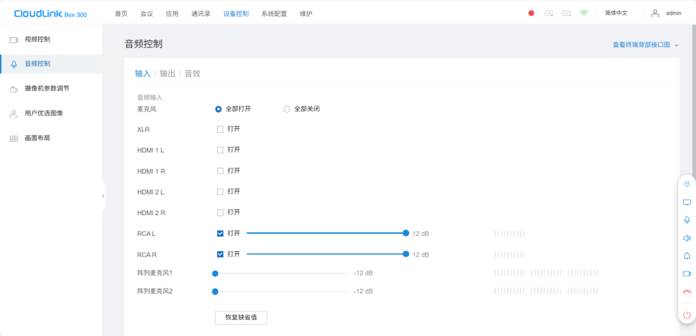Screen dimensions: 696x336
Task: Open 维护 in top navigation
Action: tap(306, 14)
